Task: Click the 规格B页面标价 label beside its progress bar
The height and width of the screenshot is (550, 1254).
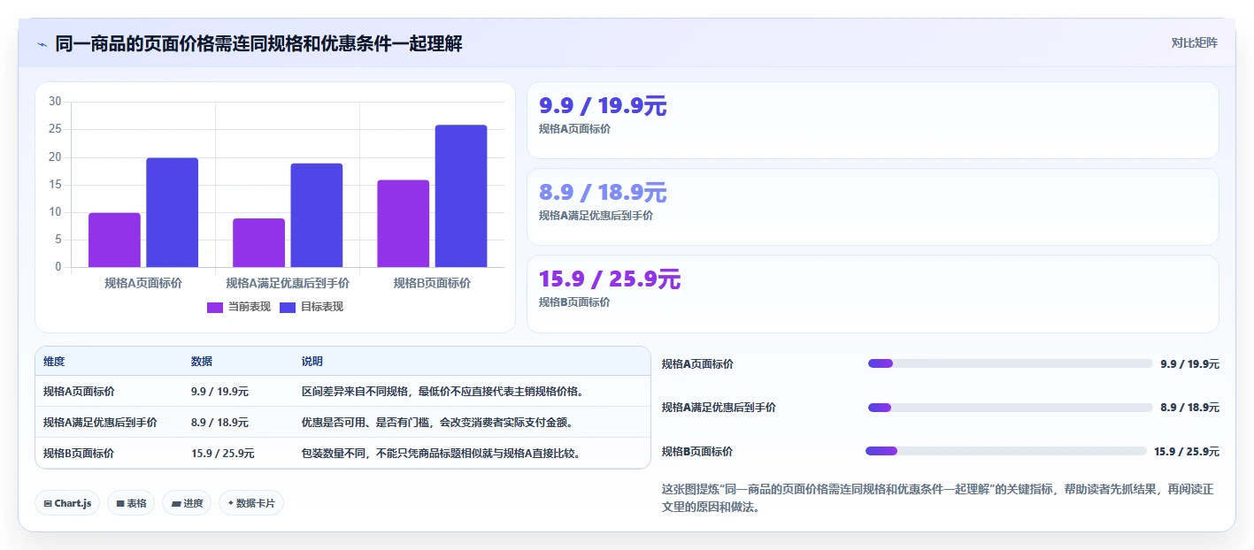Action: pos(697,451)
